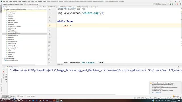This screenshot has width=182, height=102.
Task: Open the Edit menu
Action: point(7,1)
